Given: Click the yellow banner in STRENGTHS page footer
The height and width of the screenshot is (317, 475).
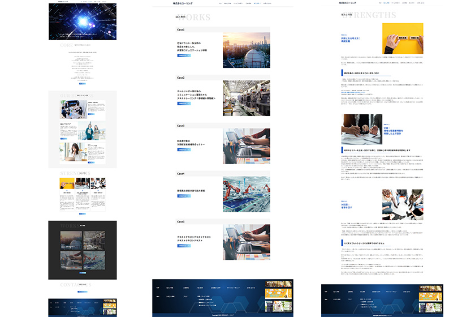Looking at the screenshot, I should [430, 298].
